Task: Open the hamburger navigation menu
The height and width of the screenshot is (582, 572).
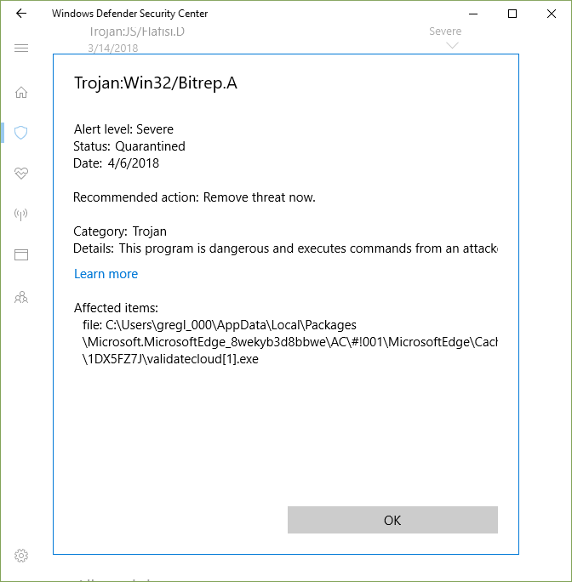Action: (21, 48)
